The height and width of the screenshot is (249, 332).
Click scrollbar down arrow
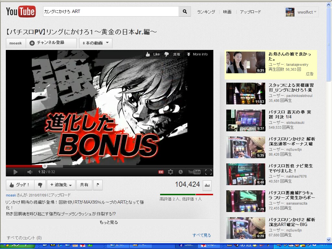click(x=329, y=240)
